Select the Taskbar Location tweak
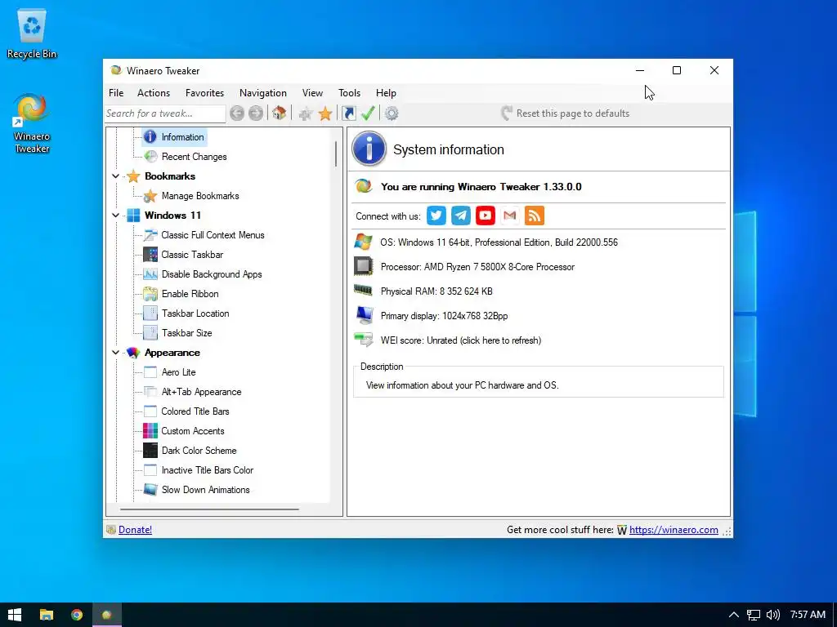The height and width of the screenshot is (627, 837). pos(195,313)
